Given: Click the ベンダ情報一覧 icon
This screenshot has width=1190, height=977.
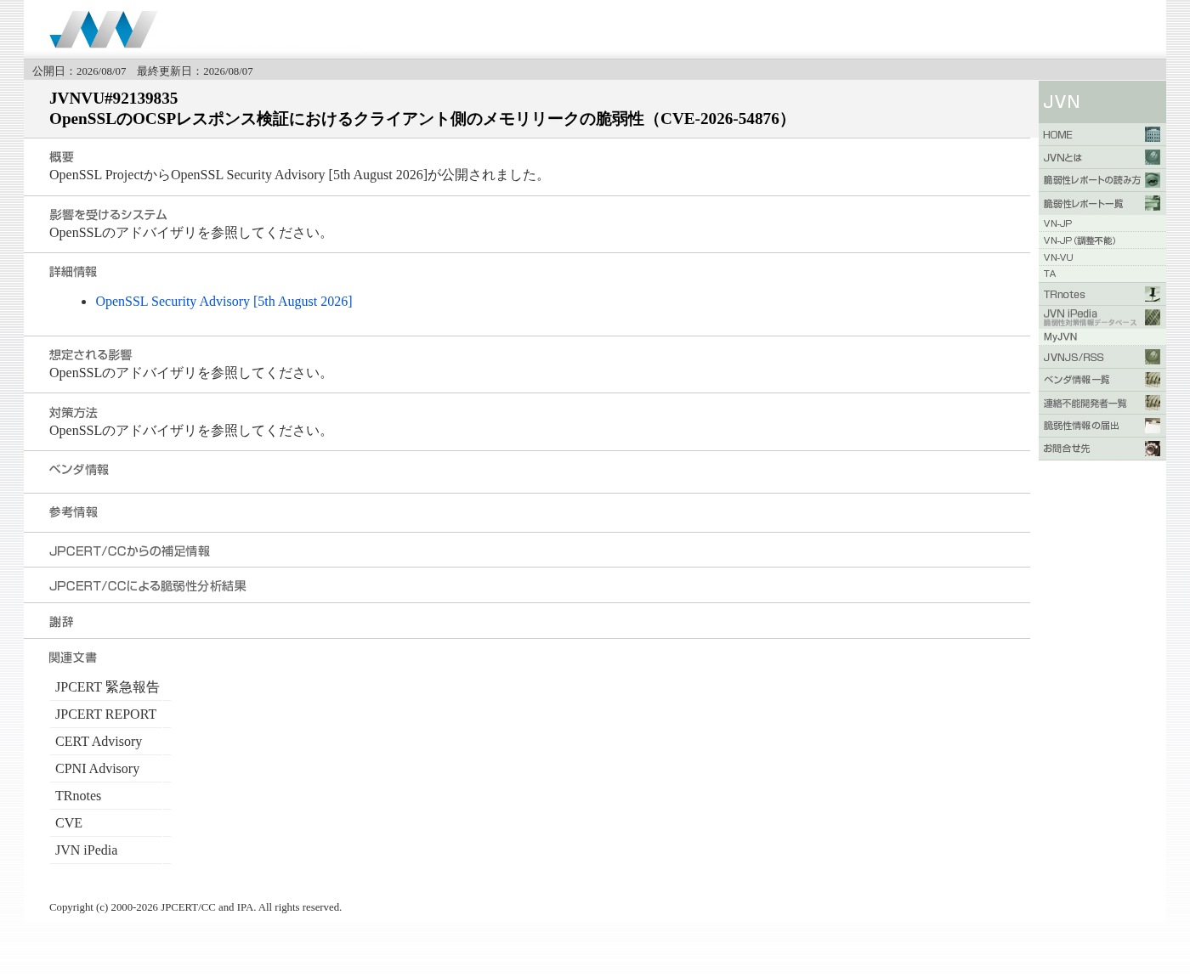Looking at the screenshot, I should click(1153, 380).
